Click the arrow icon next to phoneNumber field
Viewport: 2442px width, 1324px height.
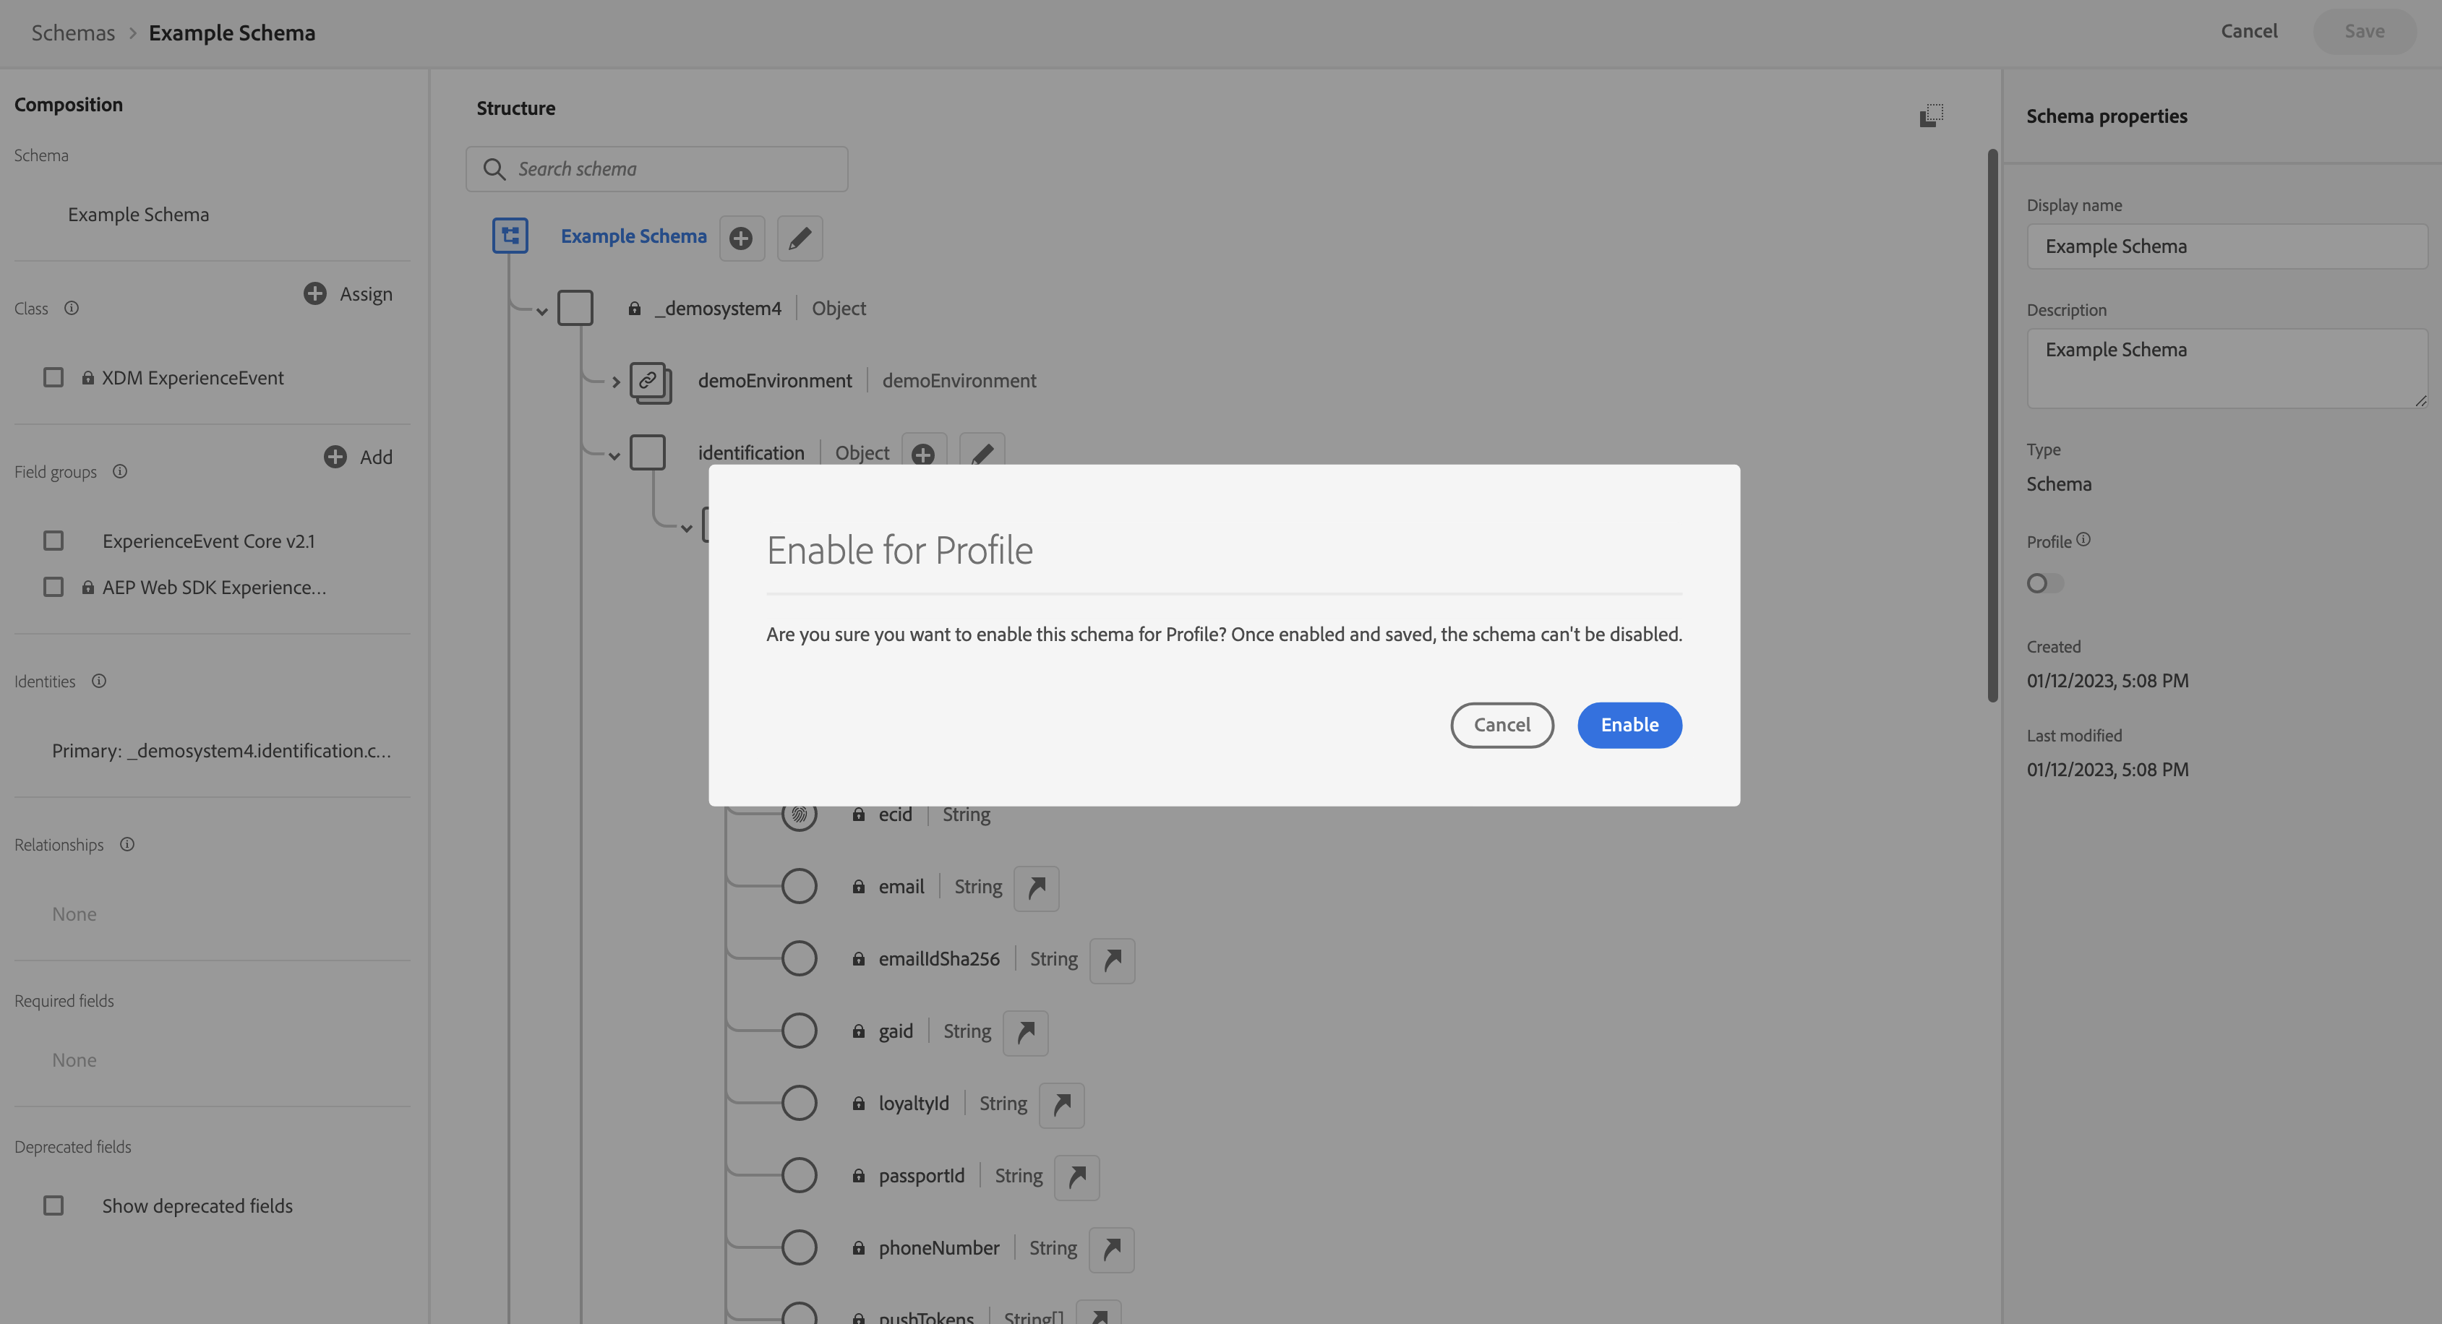point(1111,1248)
